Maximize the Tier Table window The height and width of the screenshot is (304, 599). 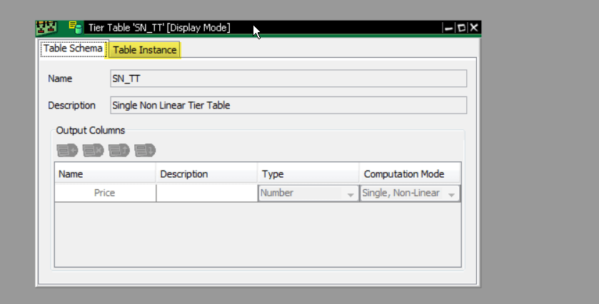[x=461, y=28]
